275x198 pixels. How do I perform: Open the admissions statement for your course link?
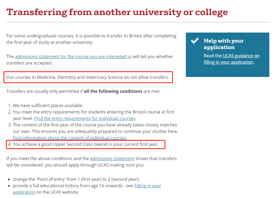click(73, 56)
